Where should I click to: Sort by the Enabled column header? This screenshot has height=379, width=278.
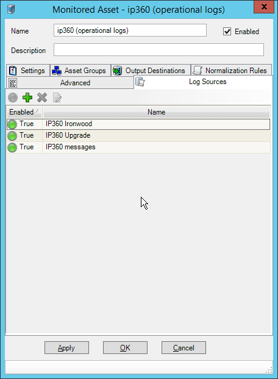[24, 112]
